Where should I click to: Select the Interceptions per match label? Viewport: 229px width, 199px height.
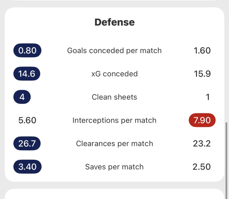(114, 120)
